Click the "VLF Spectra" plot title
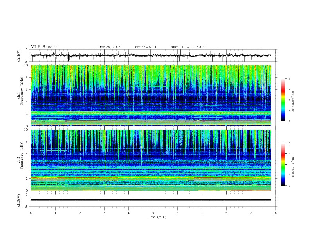 [44, 47]
